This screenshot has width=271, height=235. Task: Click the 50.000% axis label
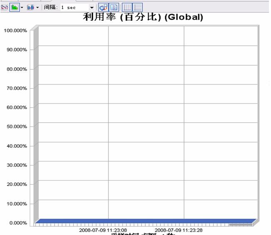pos(17,126)
